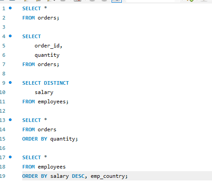This screenshot has width=212, height=188.
Task: Click the line number 18 in the gutter
Action: pos(3,167)
